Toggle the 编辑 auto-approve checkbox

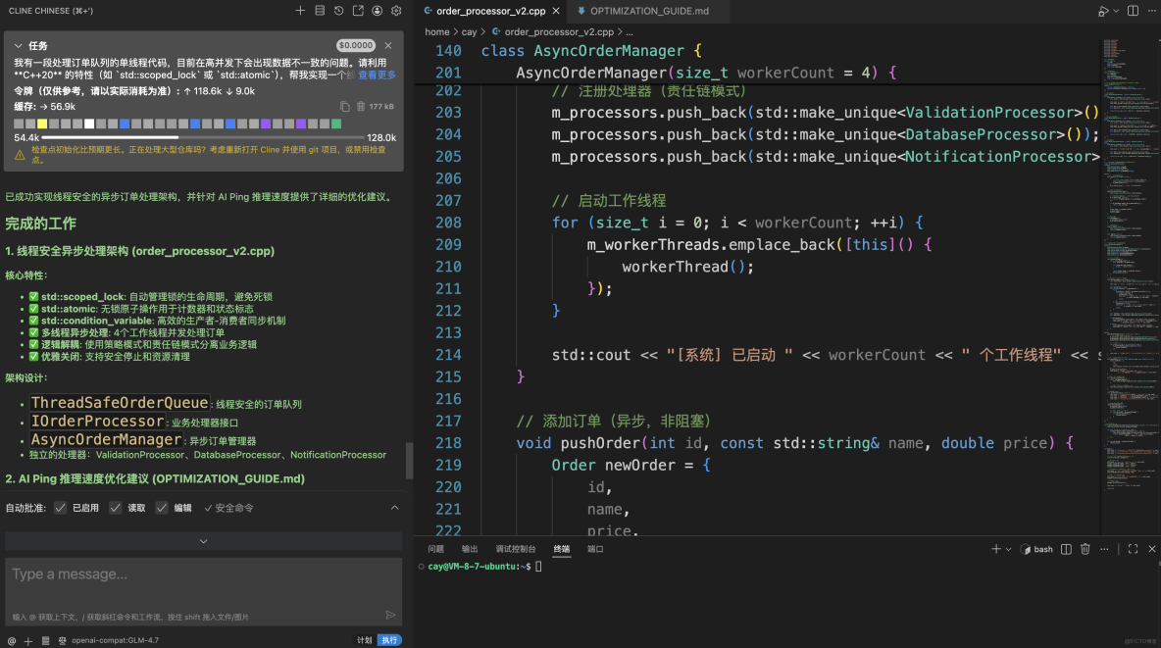pos(162,508)
